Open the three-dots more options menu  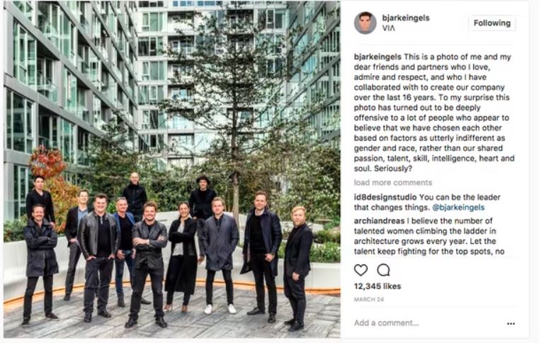click(x=511, y=323)
